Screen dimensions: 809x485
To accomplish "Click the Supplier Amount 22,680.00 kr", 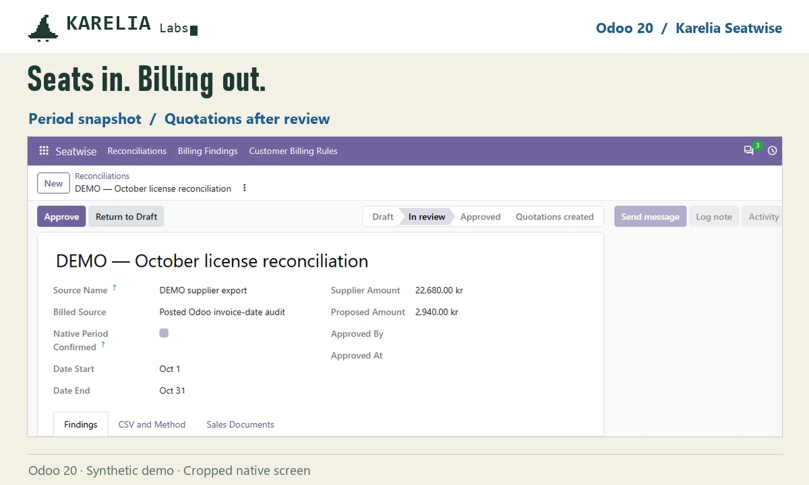I will [439, 290].
